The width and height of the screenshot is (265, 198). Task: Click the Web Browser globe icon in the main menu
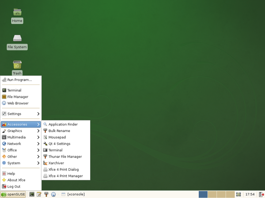coord(4,103)
